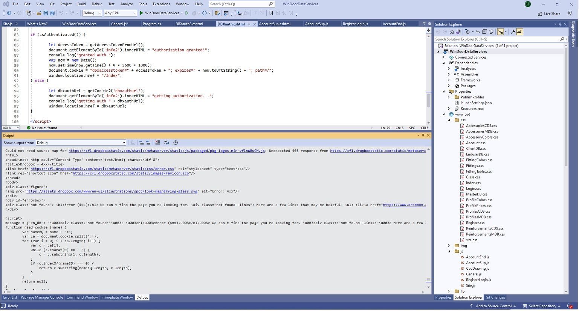Click the Search (Ctrl+Q) box
The image size is (579, 311).
pos(241,4)
